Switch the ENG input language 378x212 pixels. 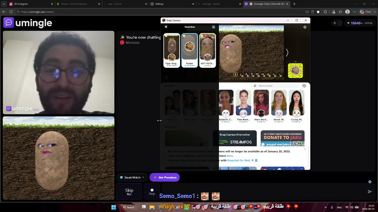pyautogui.click(x=339, y=207)
